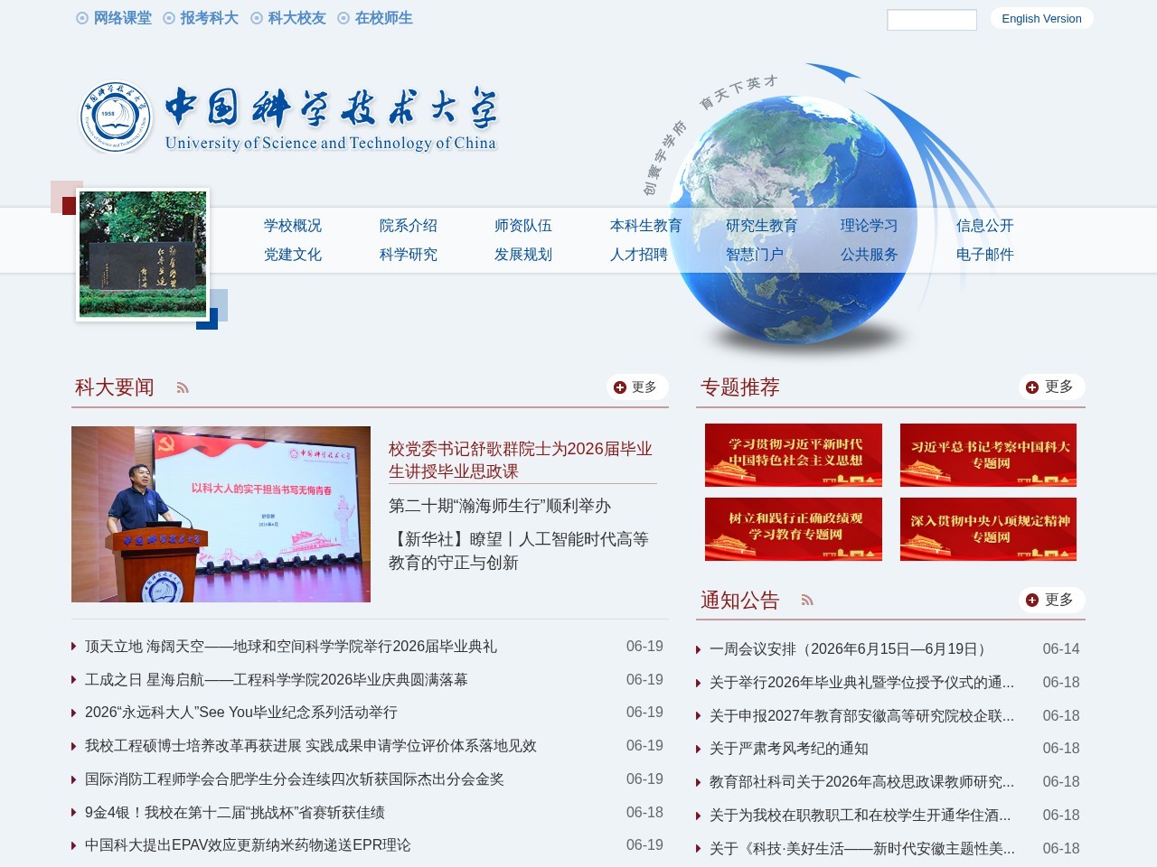Screen dimensions: 1157x867
Task: Open news 2026"永远科大人"See You毕业纪念系列活动举行
Action: click(241, 713)
